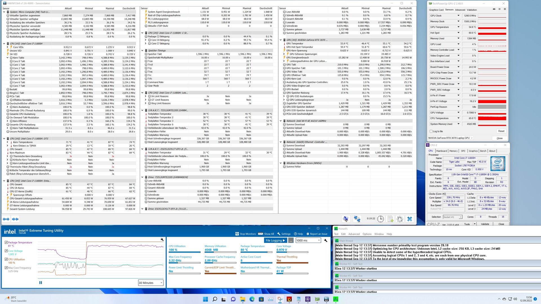Click the reset clock icon in HWiNFO

380,219
